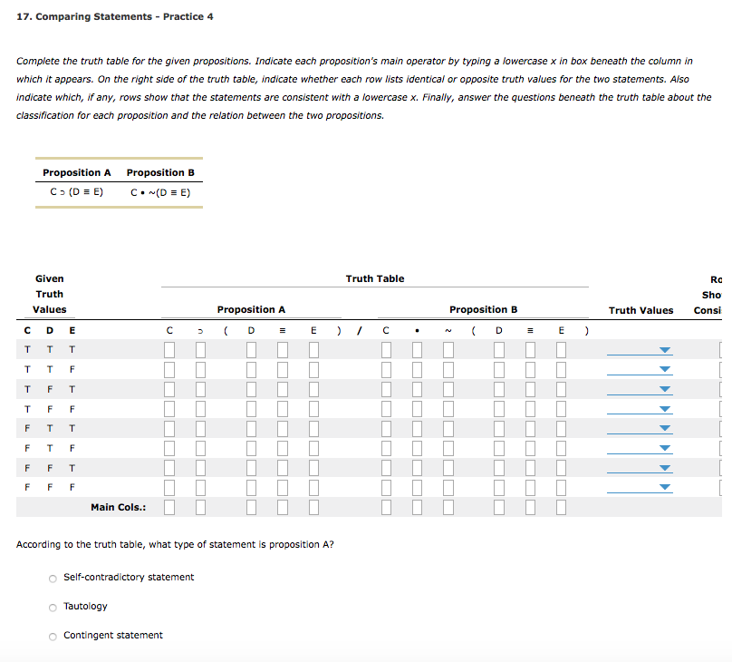Image resolution: width=732 pixels, height=662 pixels.
Task: Click the Main Cols. box under the triple bar in Proposition B
Action: [530, 507]
